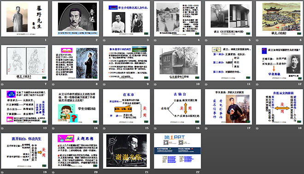Select slide 17 with color portrait painting
The image size is (304, 174).
tap(228, 107)
